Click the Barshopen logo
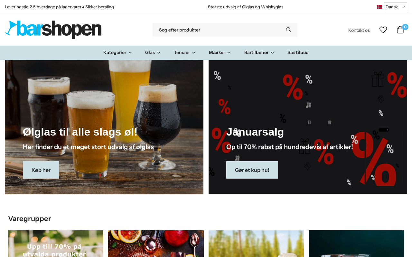The image size is (412, 257). point(53,30)
